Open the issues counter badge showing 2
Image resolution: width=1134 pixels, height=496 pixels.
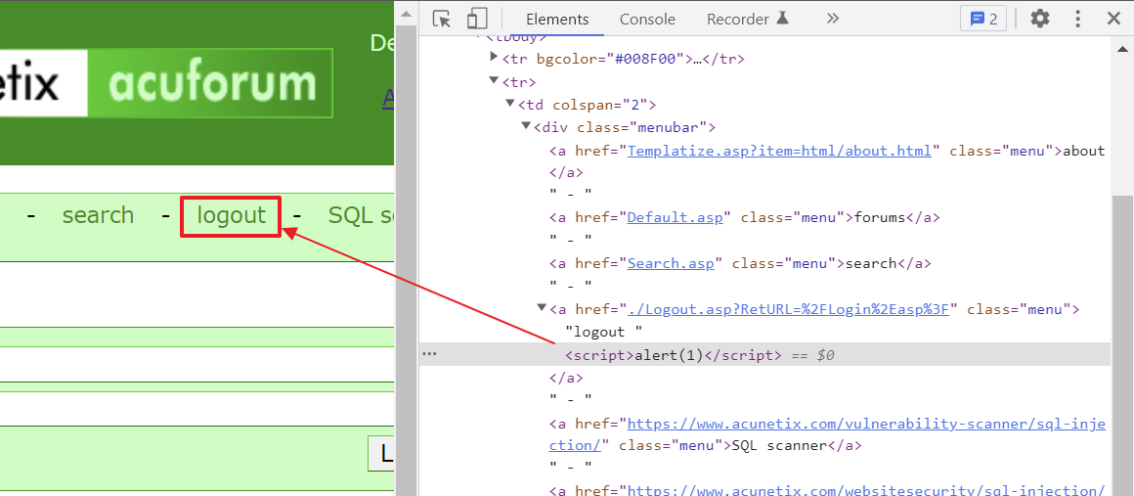pyautogui.click(x=982, y=19)
